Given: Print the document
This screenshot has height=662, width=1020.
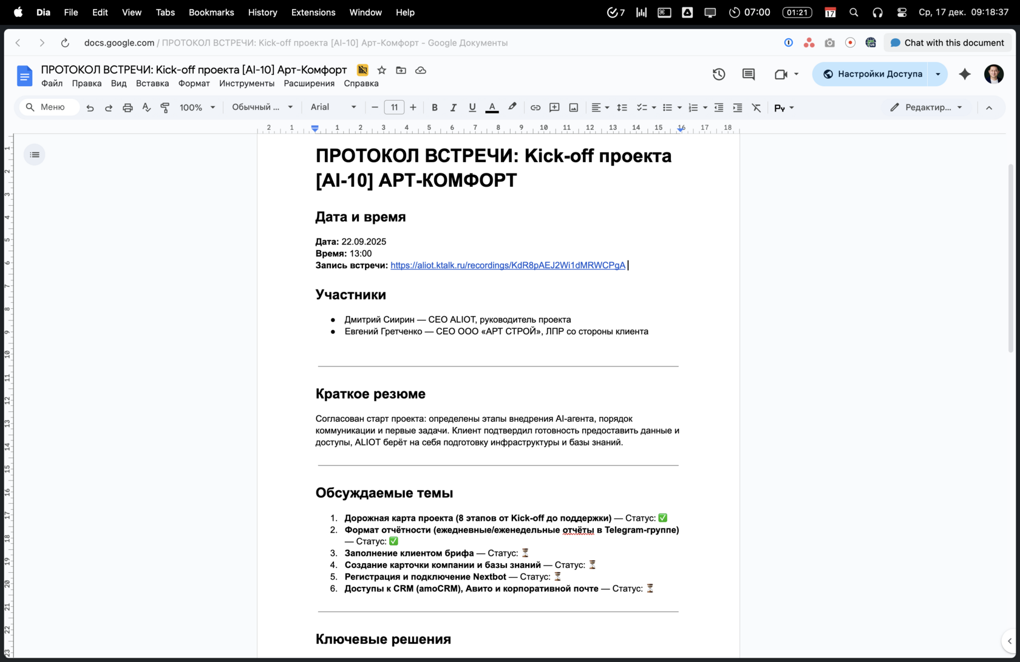Looking at the screenshot, I should [x=127, y=107].
